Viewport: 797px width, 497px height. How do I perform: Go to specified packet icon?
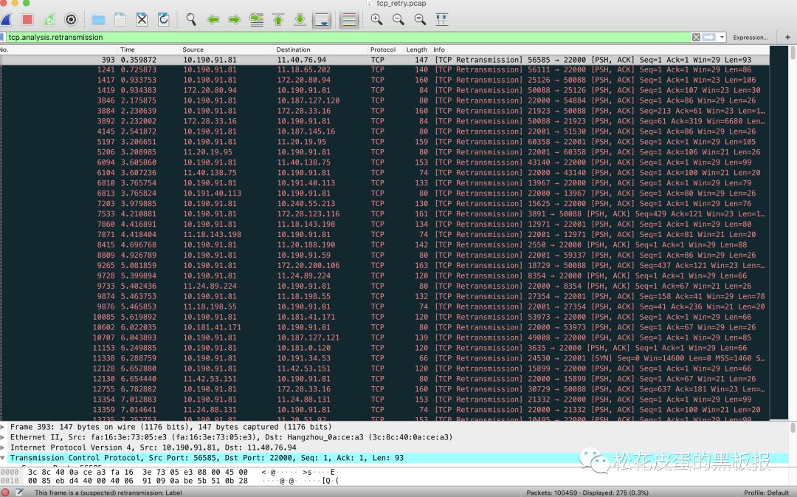257,20
